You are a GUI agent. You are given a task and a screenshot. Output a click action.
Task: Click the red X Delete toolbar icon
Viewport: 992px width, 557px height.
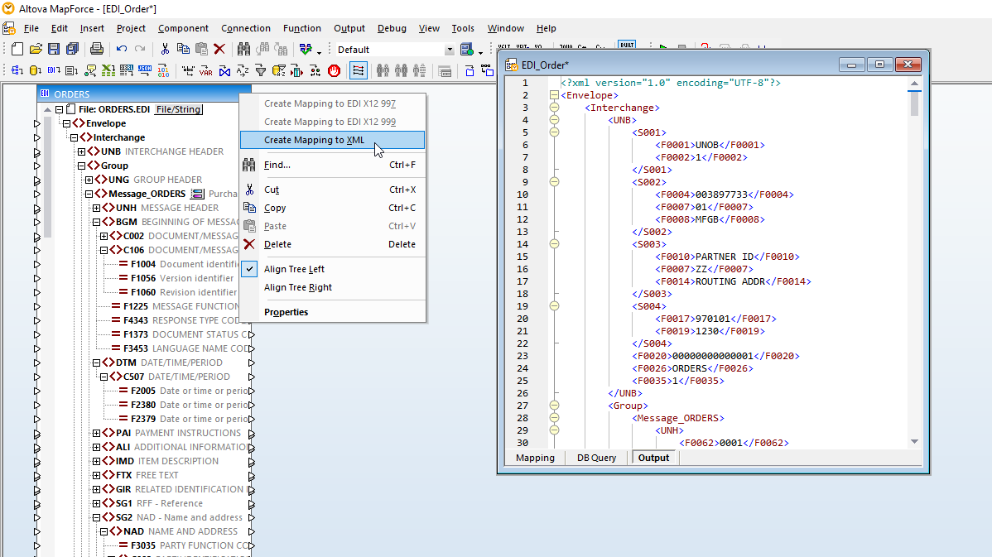(x=219, y=50)
